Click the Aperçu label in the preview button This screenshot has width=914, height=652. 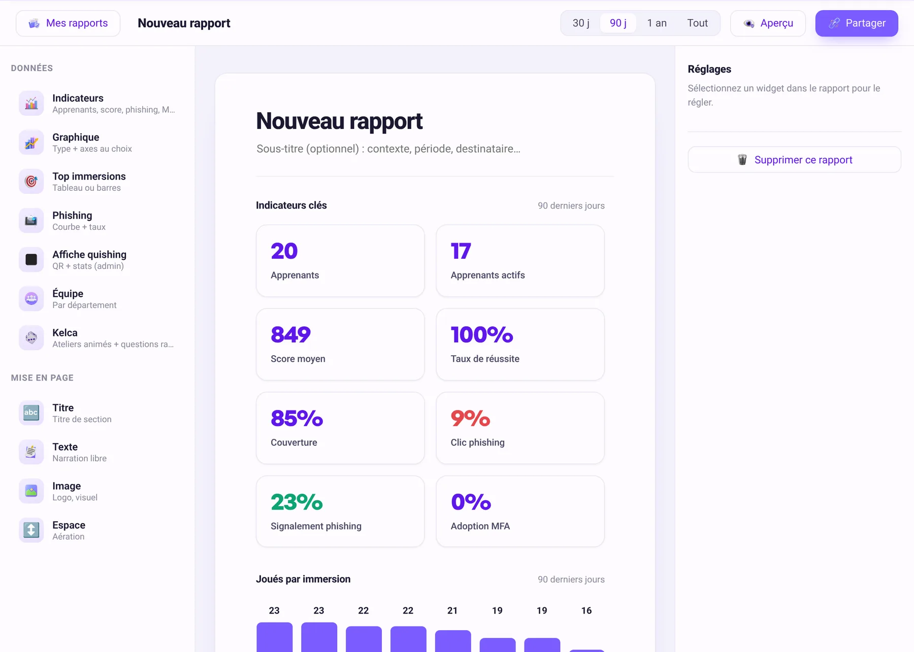(x=777, y=23)
